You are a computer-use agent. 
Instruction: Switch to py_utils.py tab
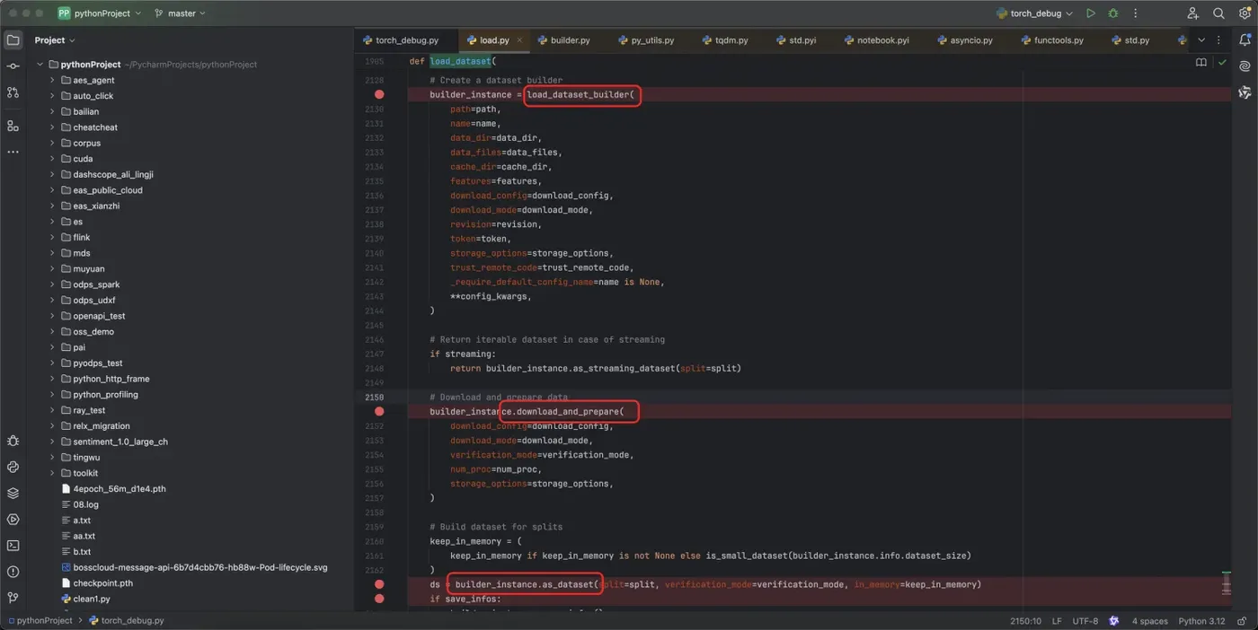[646, 40]
